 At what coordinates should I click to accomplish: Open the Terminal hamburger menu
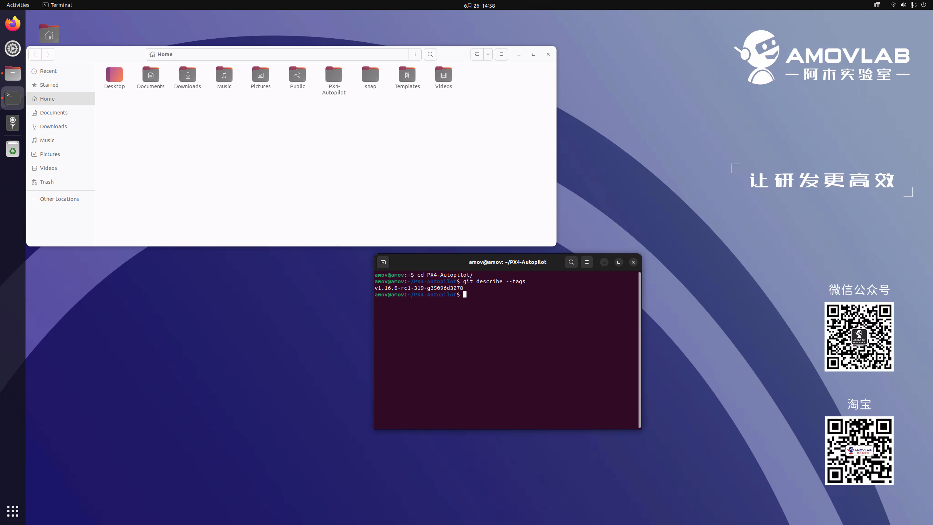(586, 262)
